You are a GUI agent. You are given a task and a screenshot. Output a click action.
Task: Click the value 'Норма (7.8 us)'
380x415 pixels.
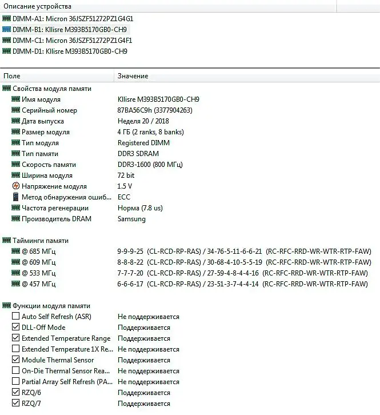(140, 207)
